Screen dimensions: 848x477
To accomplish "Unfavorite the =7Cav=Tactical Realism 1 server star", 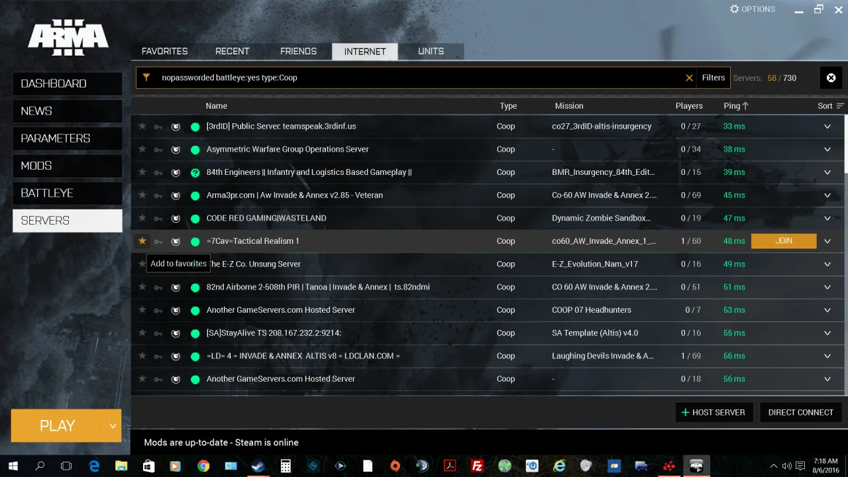I will point(142,241).
